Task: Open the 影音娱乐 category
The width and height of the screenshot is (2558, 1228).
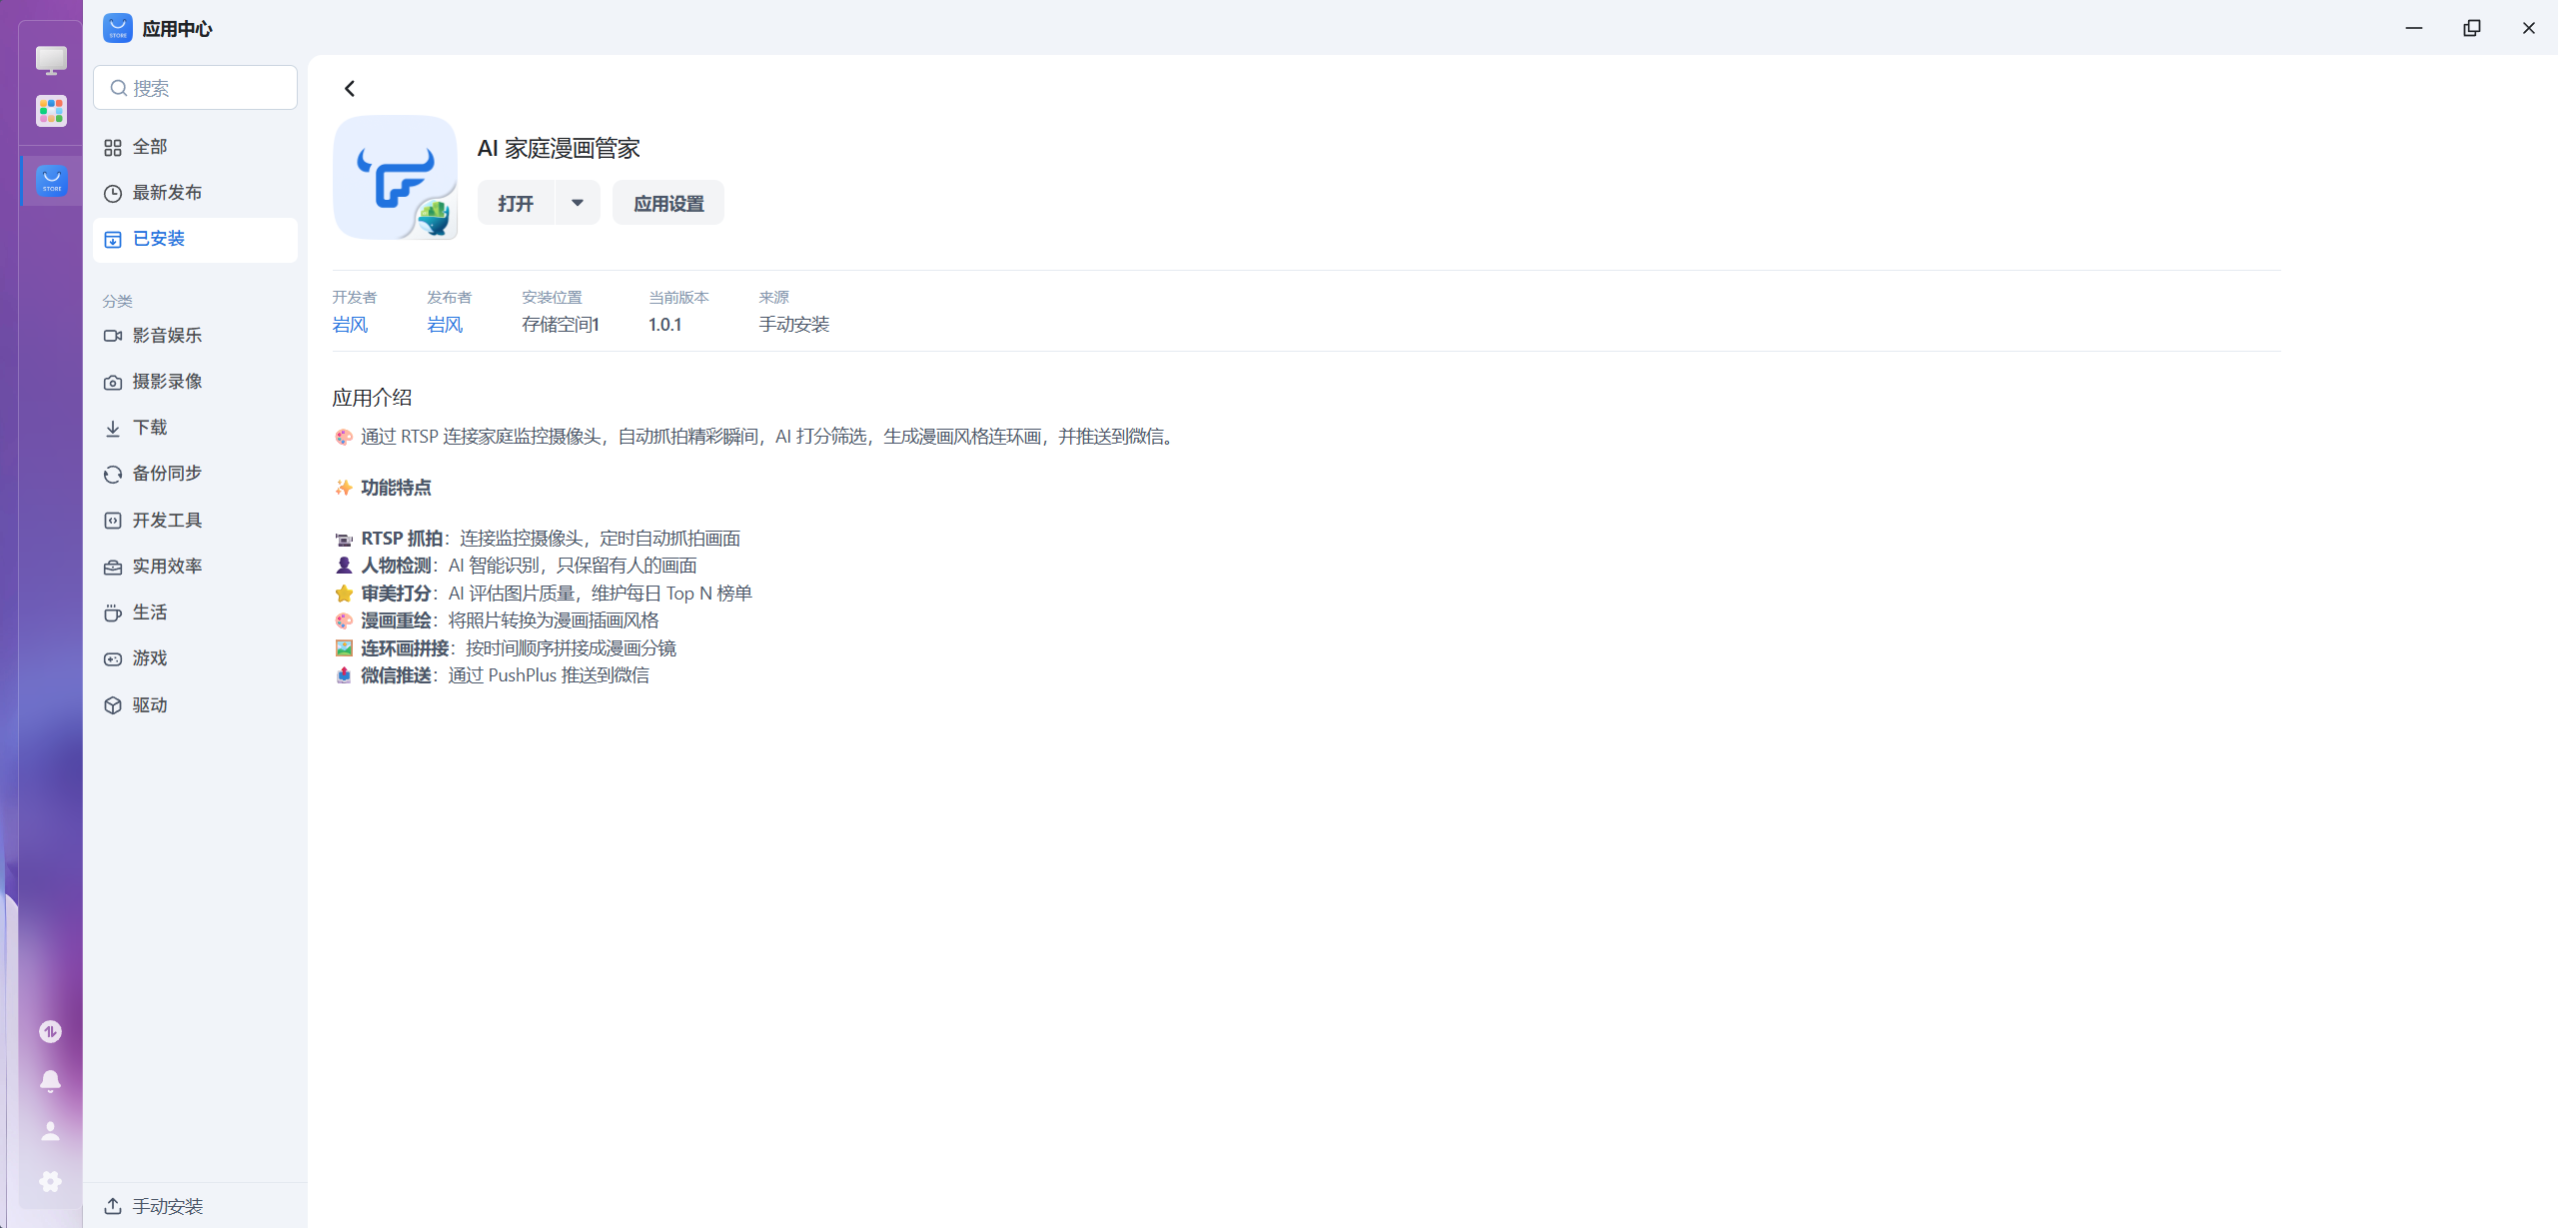Action: coord(167,336)
